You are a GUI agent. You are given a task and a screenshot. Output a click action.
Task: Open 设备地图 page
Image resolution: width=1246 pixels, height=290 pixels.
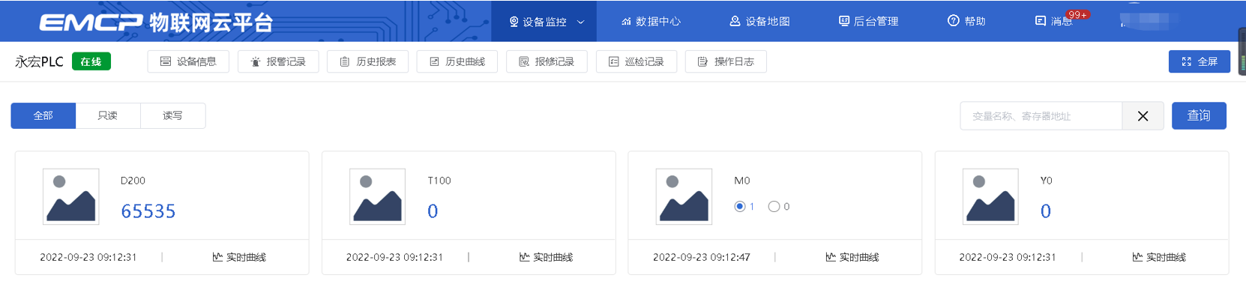(x=759, y=22)
